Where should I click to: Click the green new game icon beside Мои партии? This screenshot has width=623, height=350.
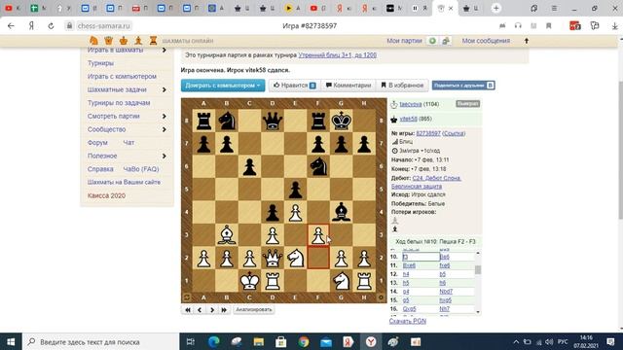tap(432, 41)
